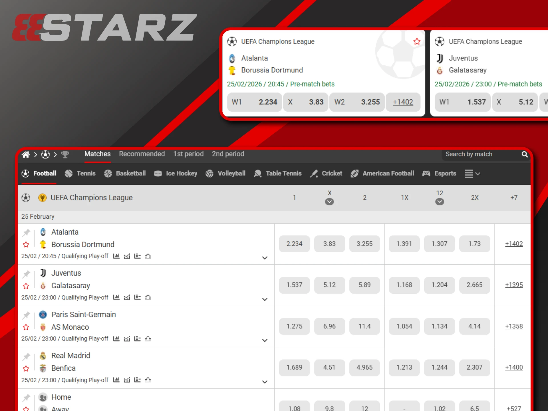Open podium icon for Real Madrid match
Screen dimensions: 548x411
click(148, 380)
